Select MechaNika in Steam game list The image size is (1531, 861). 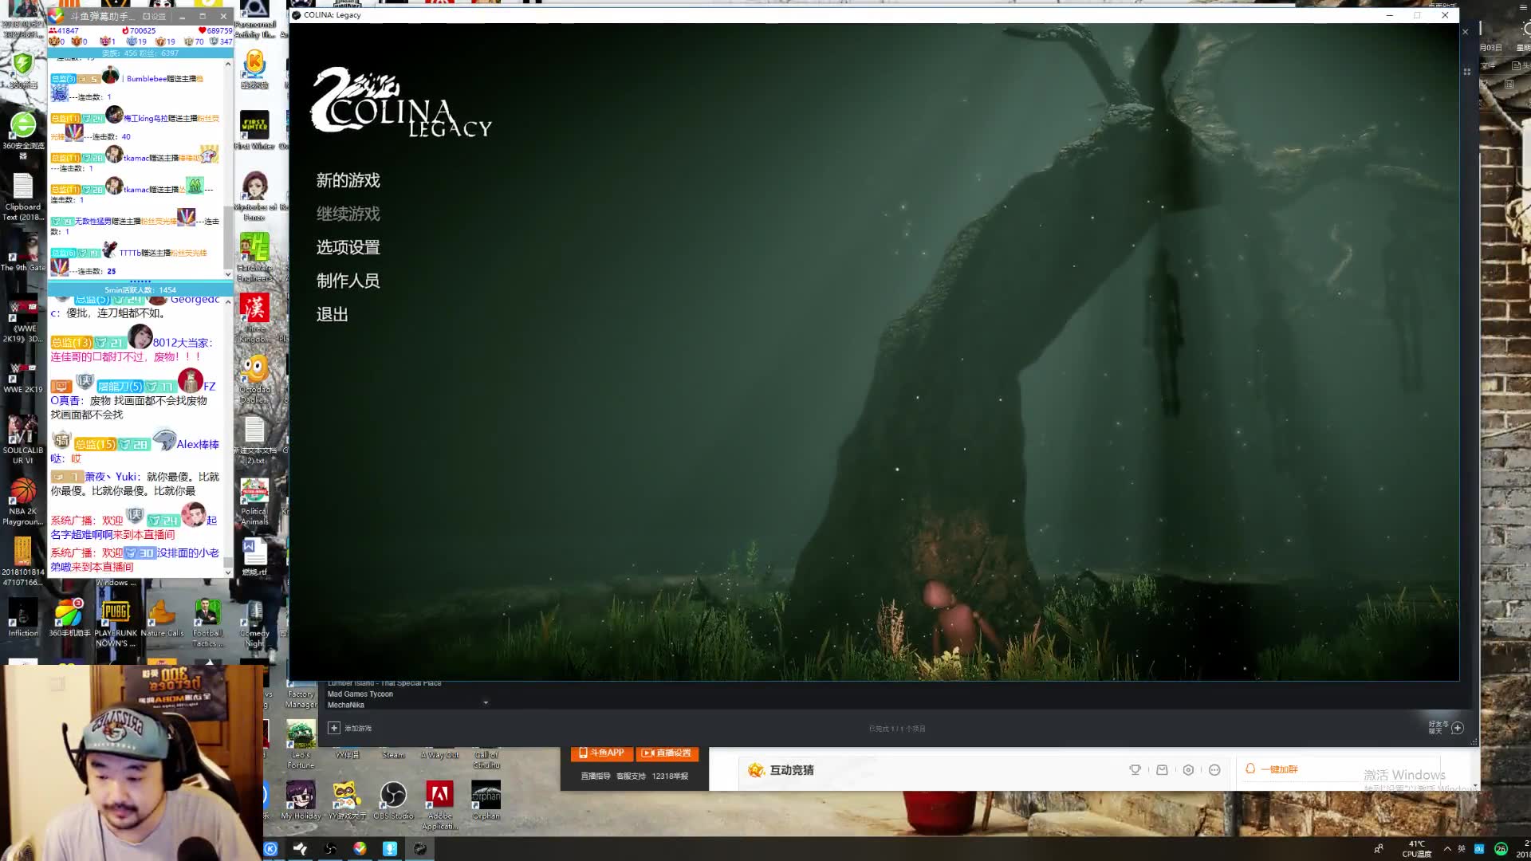pos(345,706)
